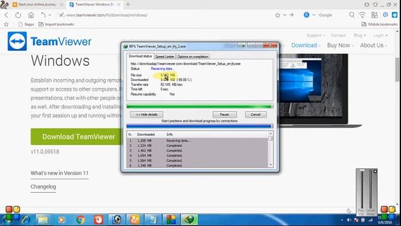
Task: Click the connections list scroll-down arrow
Action: [x=271, y=165]
